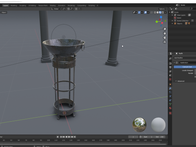Toggle the camera view icon
The height and width of the screenshot is (147, 196).
(165, 38)
